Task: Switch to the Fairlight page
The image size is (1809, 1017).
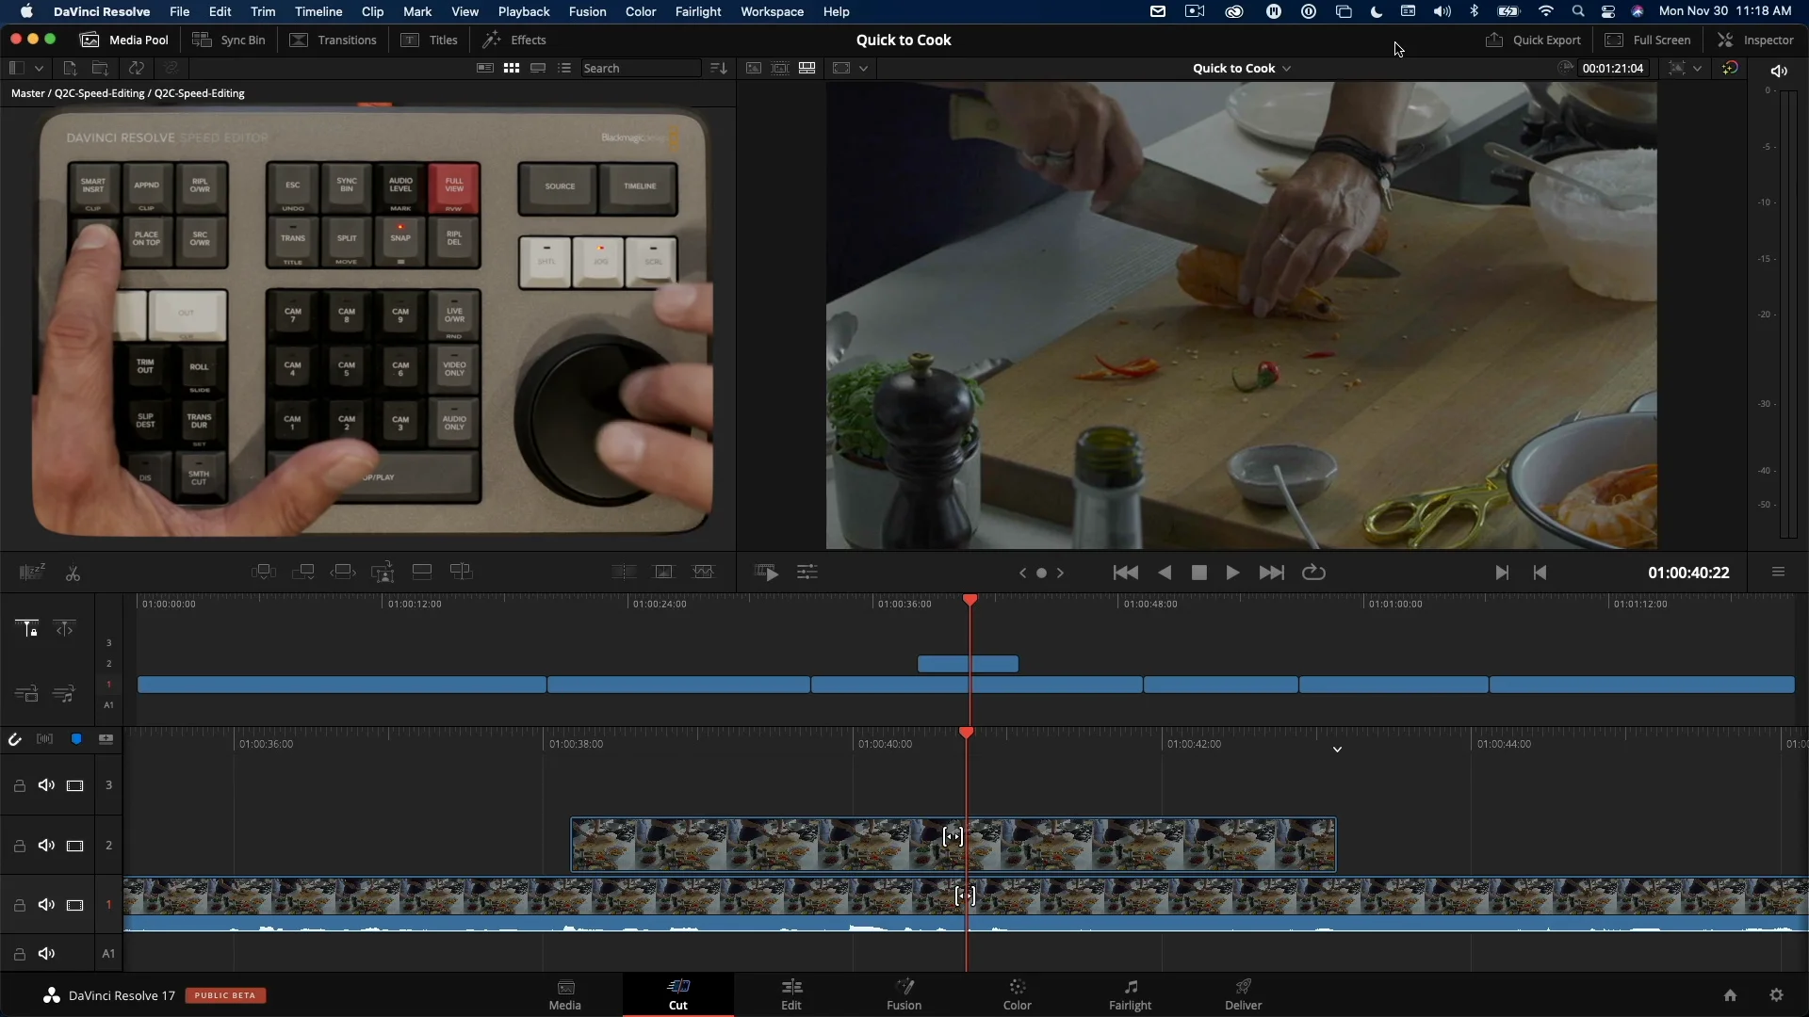Action: (x=1131, y=994)
